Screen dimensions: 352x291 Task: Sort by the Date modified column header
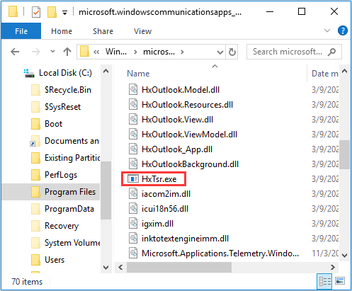click(x=325, y=74)
